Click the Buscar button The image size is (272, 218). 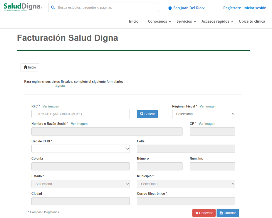(147, 114)
